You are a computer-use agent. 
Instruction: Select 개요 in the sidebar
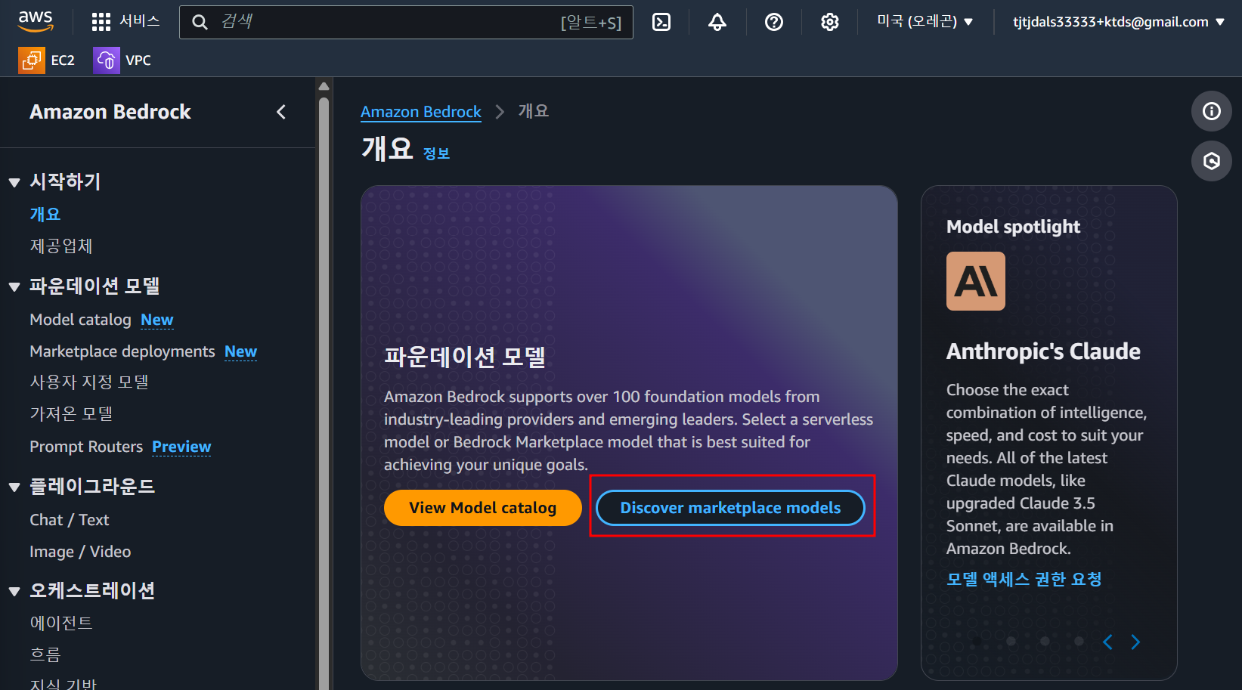point(45,215)
